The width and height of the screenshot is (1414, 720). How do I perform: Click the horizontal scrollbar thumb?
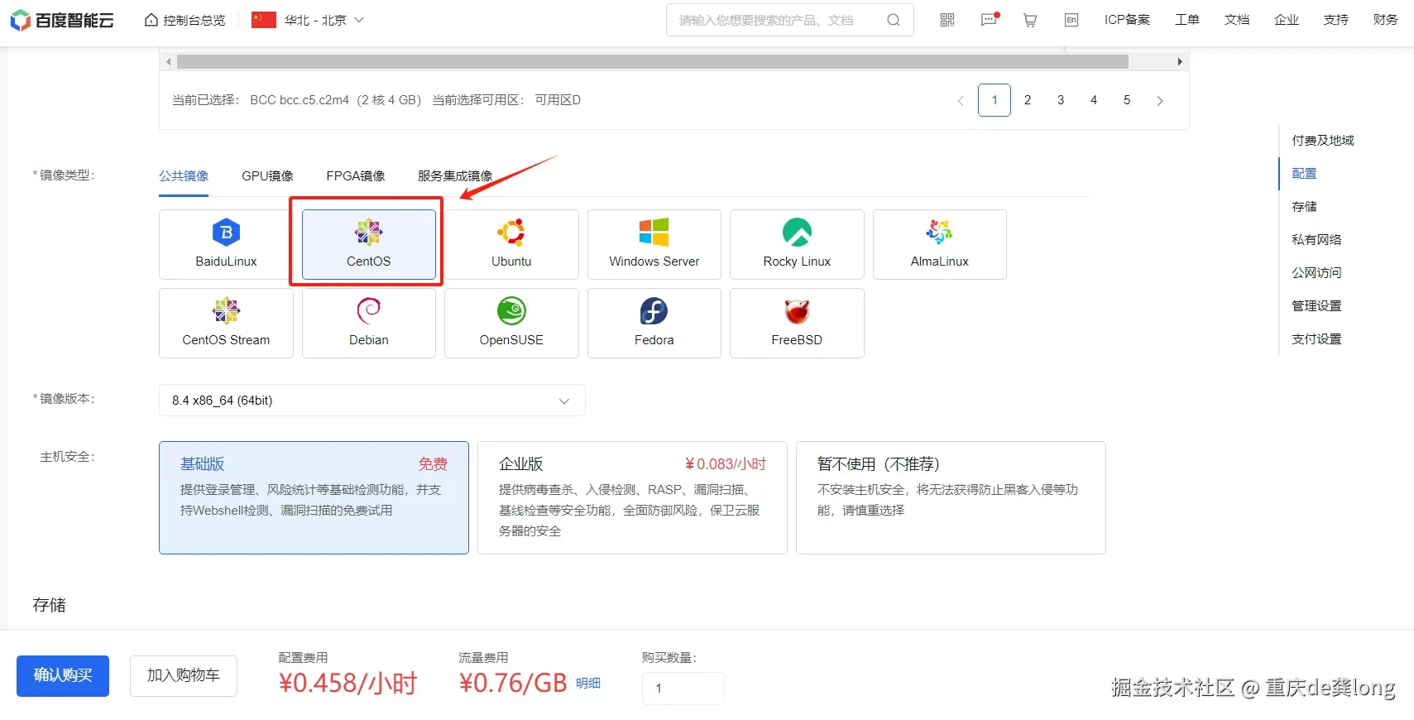(653, 61)
